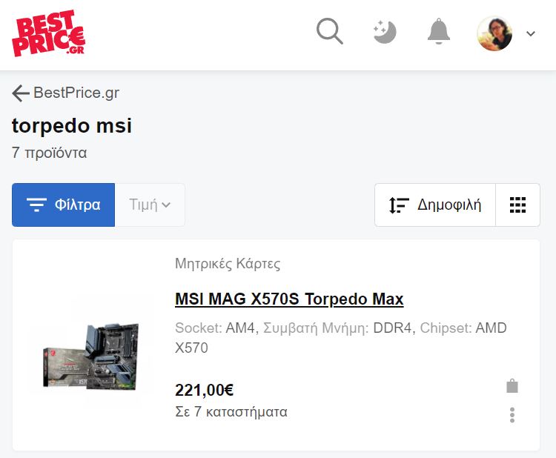Open MSI MAG X570S Torpedo Max product

click(x=289, y=299)
